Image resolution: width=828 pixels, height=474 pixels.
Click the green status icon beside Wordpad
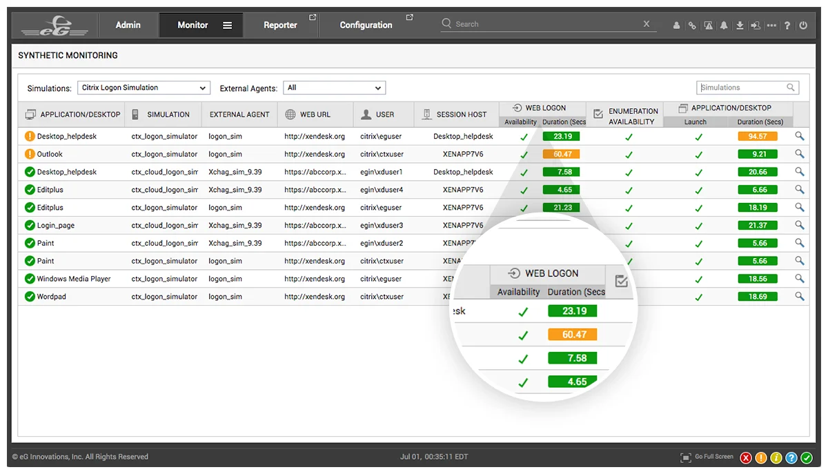[x=30, y=297]
